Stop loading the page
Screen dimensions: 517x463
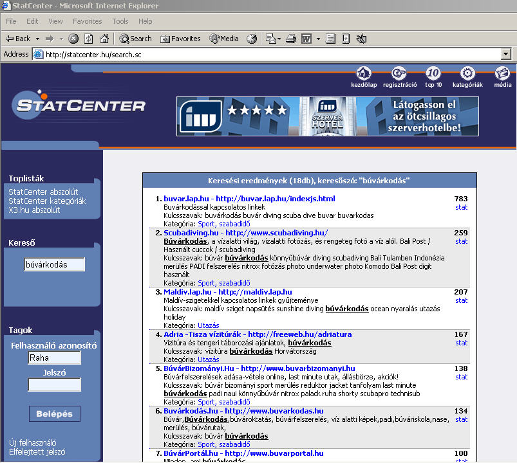tap(73, 39)
